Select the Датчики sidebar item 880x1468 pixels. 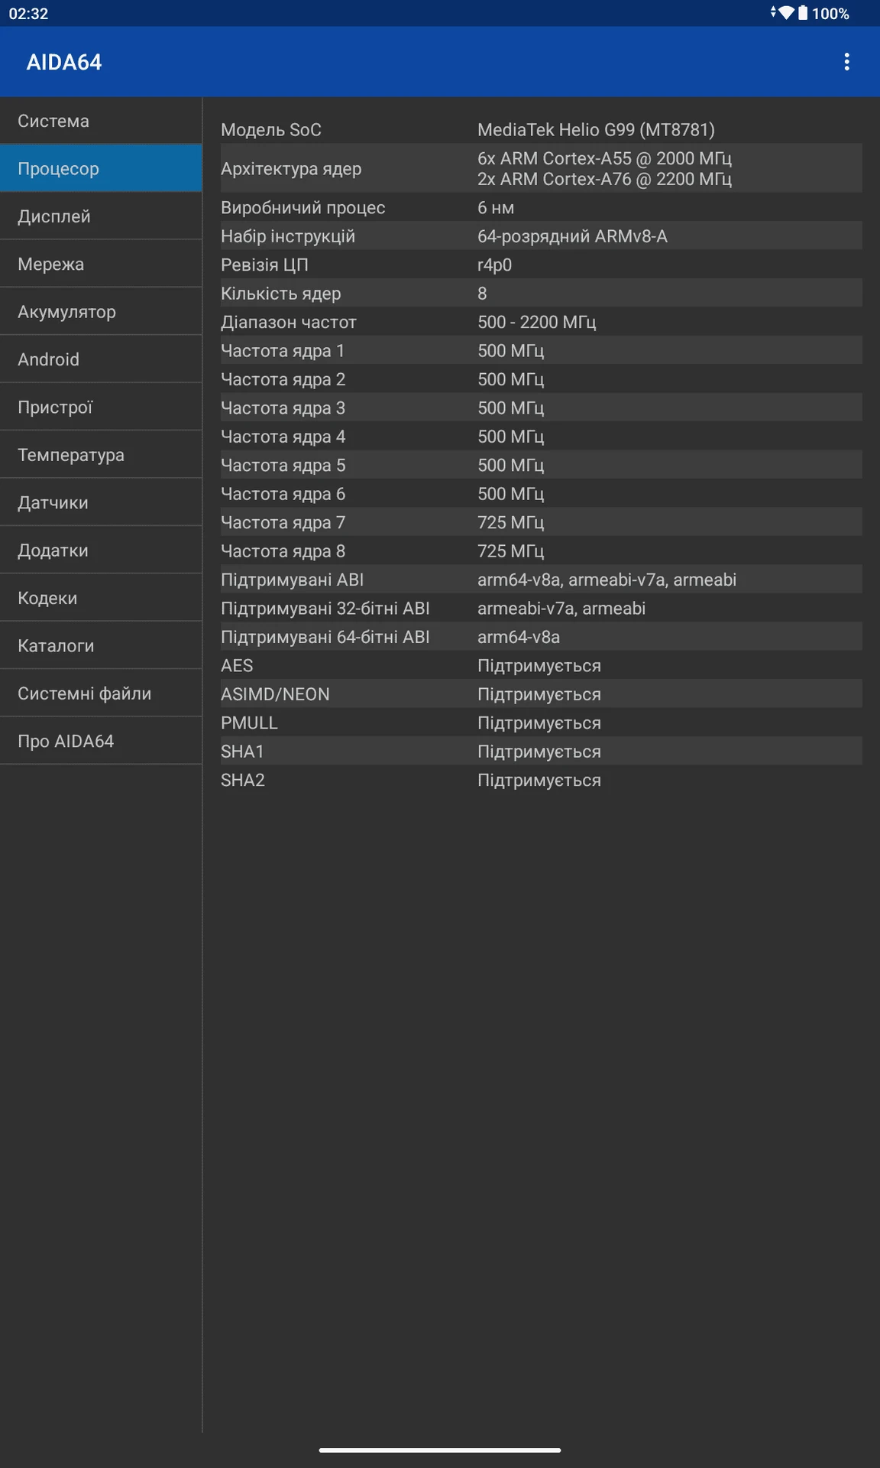pyautogui.click(x=101, y=502)
